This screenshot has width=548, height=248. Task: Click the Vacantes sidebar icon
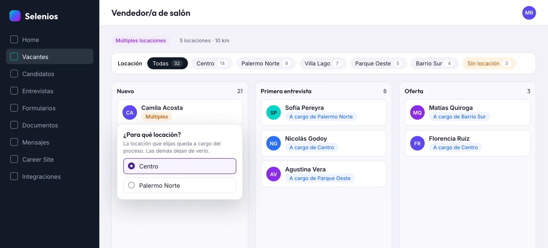click(14, 56)
